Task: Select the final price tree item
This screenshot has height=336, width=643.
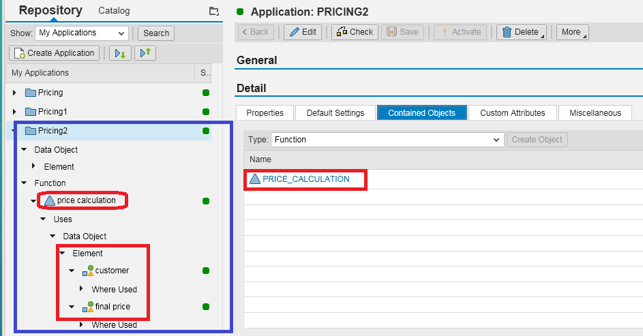Action: pyautogui.click(x=113, y=307)
